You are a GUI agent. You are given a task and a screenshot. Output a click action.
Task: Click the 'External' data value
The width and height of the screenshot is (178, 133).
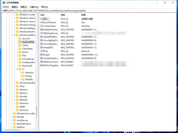(x=85, y=51)
